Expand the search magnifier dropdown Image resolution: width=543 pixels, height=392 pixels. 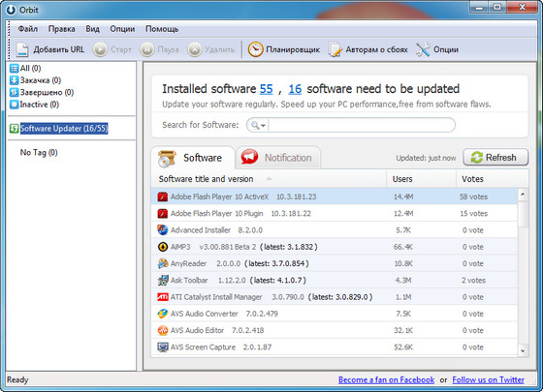(258, 125)
